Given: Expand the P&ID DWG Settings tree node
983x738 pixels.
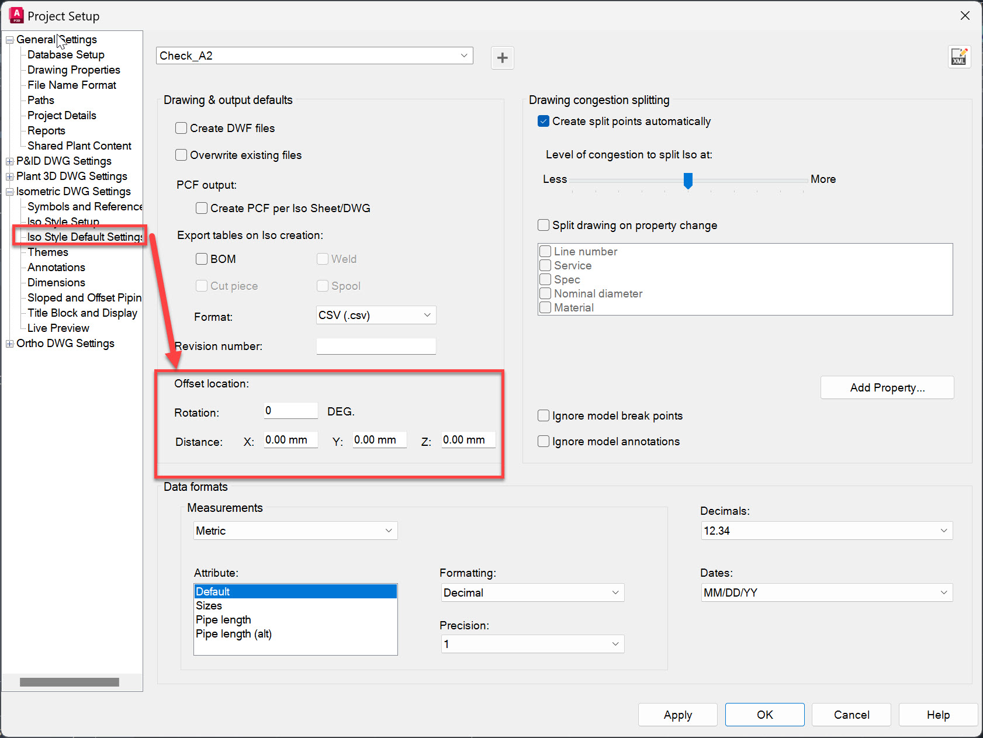Looking at the screenshot, I should 9,161.
